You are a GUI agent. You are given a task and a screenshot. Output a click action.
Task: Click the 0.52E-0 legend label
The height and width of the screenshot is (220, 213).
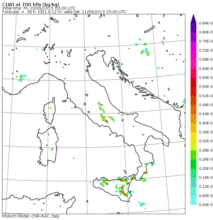206,96
